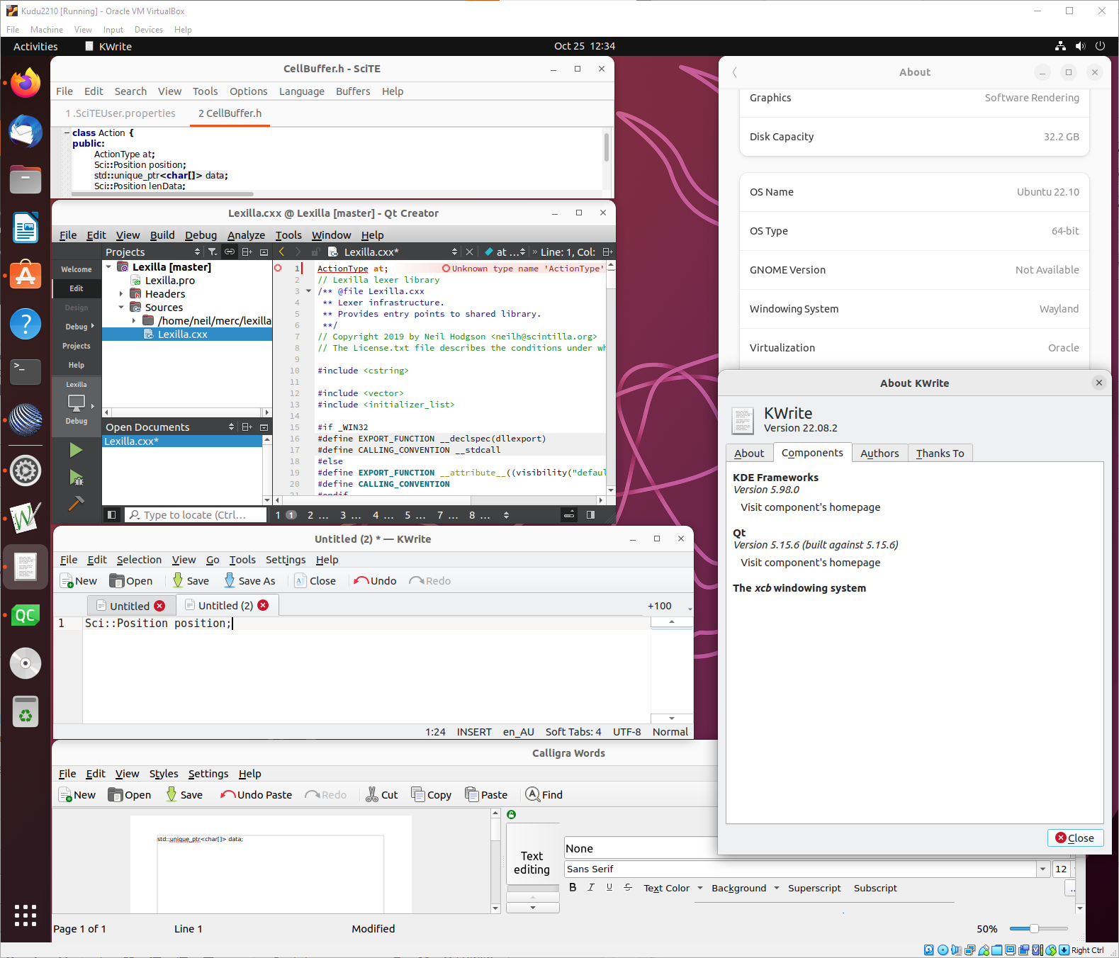Visit KDE Frameworks component's homepage link
1119x958 pixels.
(811, 507)
